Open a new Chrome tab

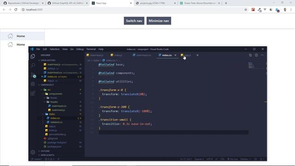coord(226,3)
